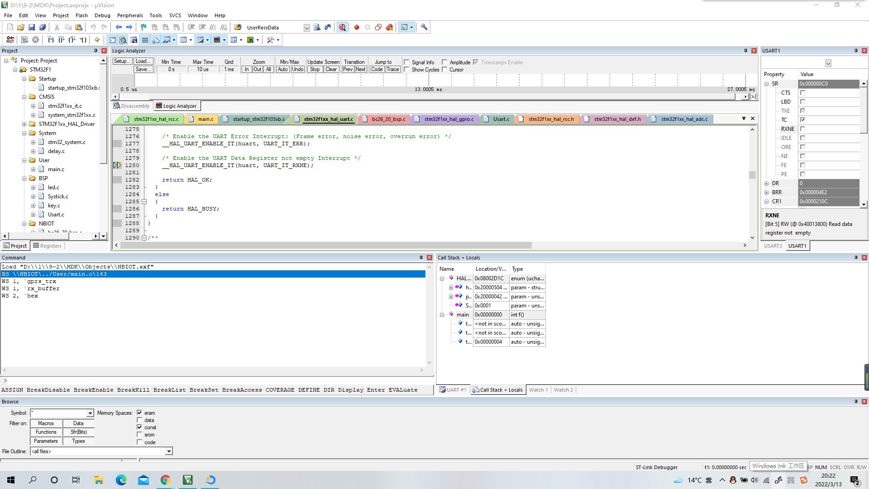This screenshot has height=489, width=869.
Task: Click Run to Cursor Line icon
Action: [83, 40]
